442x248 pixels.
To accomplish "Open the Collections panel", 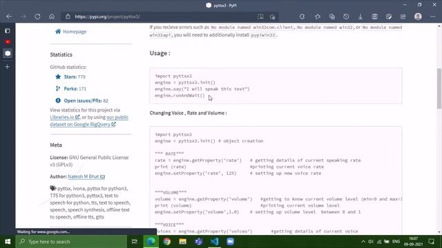I will [332, 17].
